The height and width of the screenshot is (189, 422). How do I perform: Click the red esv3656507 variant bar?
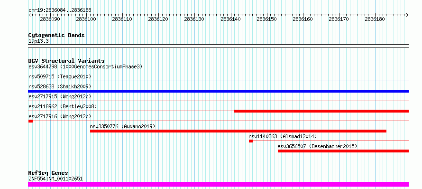(x=343, y=151)
